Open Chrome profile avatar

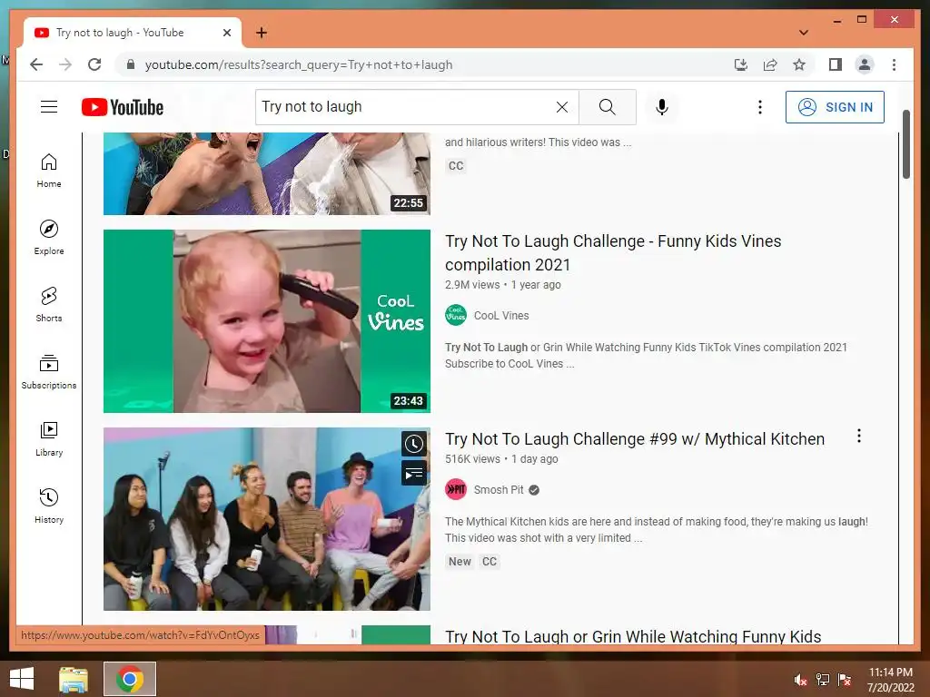865,64
